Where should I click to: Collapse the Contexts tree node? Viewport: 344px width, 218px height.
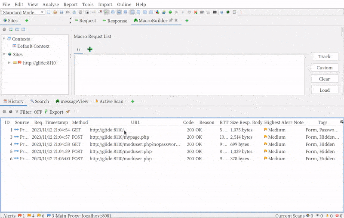click(x=4, y=39)
